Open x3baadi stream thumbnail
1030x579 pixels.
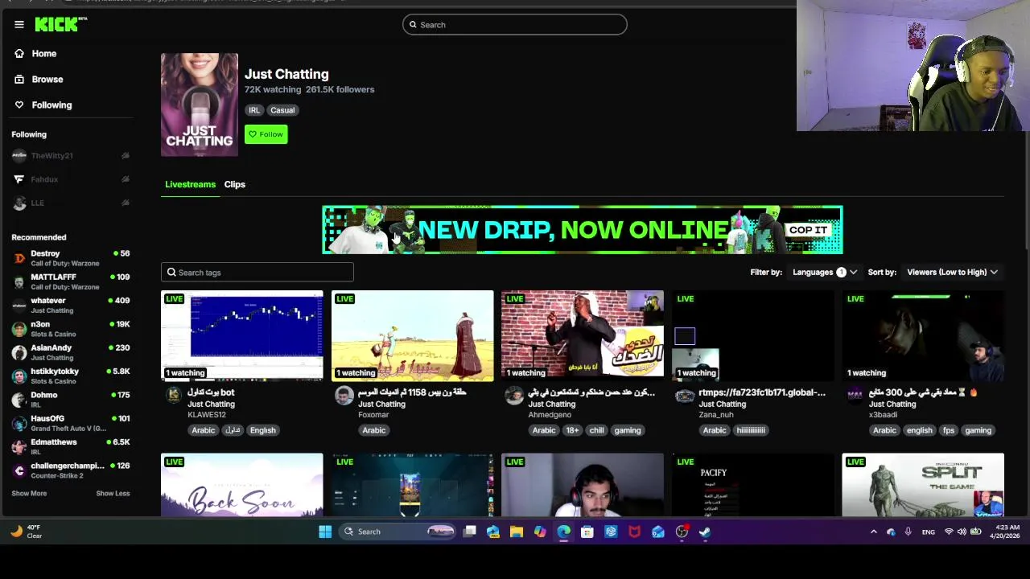pos(923,335)
